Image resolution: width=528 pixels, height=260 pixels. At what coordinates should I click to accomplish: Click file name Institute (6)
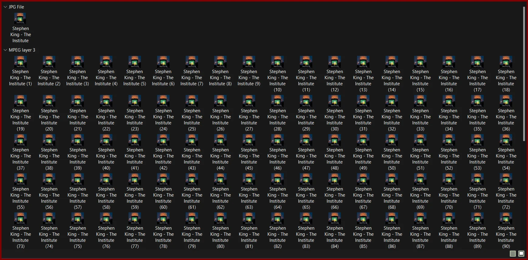(x=163, y=78)
